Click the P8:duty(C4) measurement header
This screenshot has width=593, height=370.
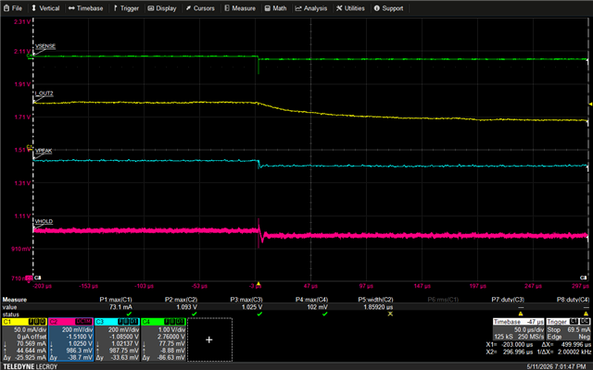tap(574, 300)
